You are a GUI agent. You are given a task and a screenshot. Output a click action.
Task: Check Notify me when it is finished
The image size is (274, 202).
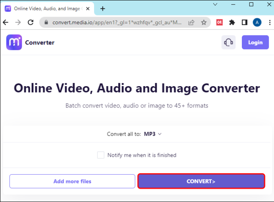tap(100, 155)
